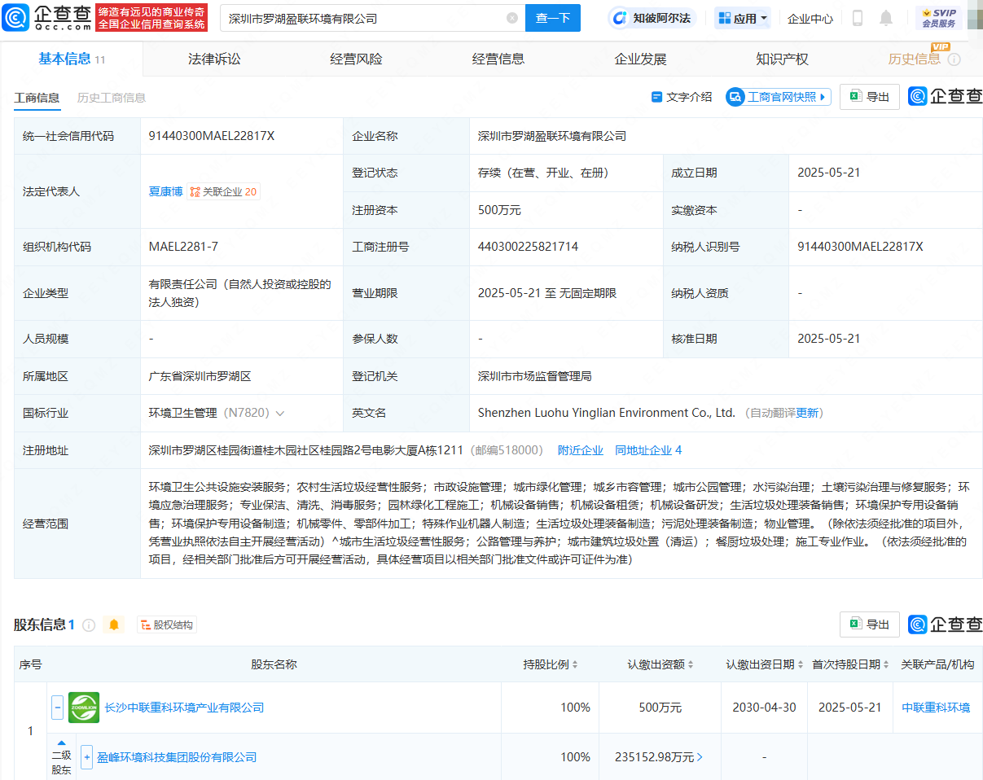The image size is (983, 780).
Task: Click 文字介绍 button
Action: 682,97
